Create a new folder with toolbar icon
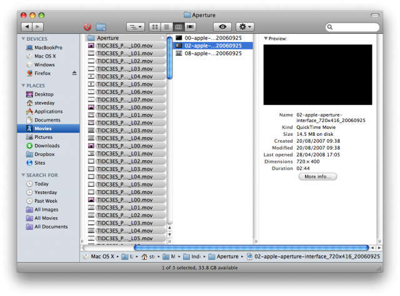This screenshot has width=400, height=296. coord(101,27)
